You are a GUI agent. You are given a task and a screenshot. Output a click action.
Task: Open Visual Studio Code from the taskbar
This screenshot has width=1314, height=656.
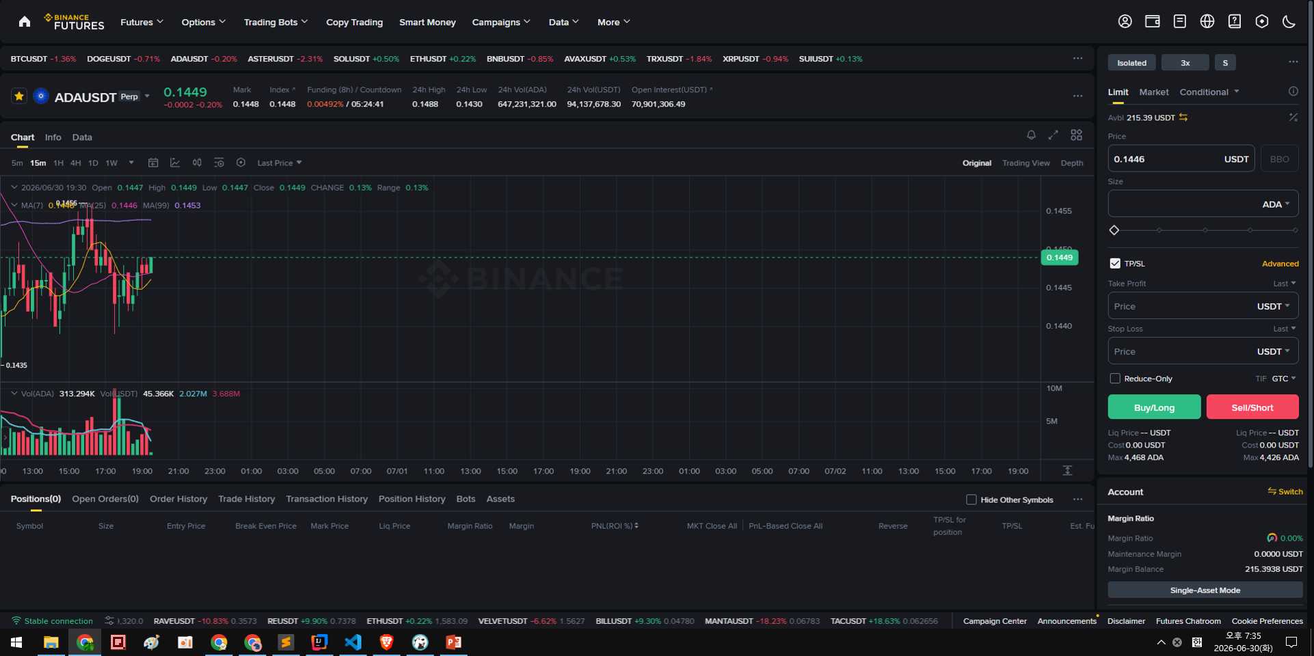click(353, 642)
